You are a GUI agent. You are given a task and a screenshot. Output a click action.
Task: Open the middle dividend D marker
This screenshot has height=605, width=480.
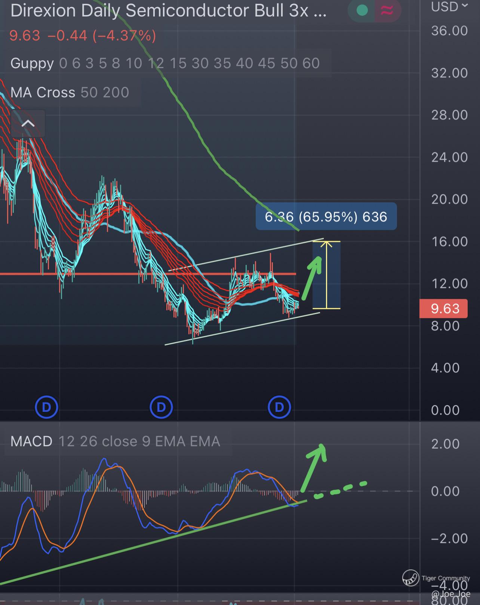tap(161, 407)
